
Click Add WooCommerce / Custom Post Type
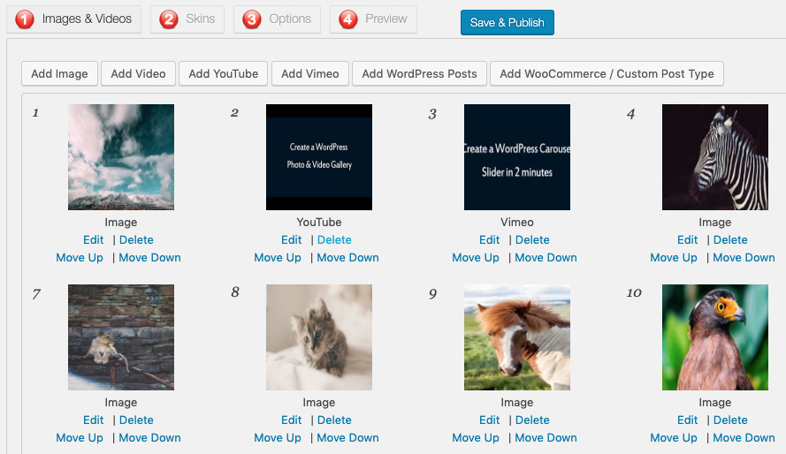coord(607,73)
